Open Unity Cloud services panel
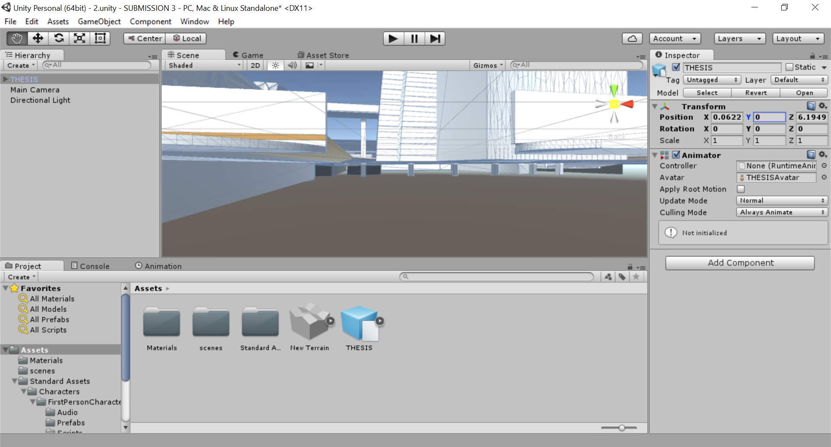Viewport: 831px width, 447px height. tap(632, 38)
